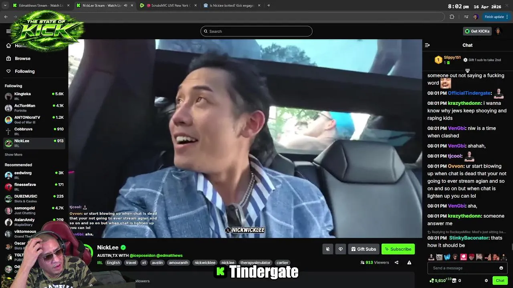The width and height of the screenshot is (513, 288).
Task: Open the share stream icon
Action: 396,262
